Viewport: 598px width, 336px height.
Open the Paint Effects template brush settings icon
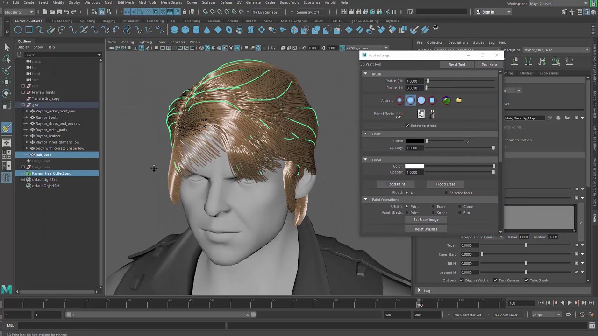click(421, 113)
